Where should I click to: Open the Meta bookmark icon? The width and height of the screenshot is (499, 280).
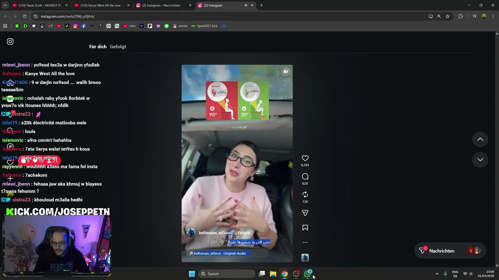coord(224,26)
